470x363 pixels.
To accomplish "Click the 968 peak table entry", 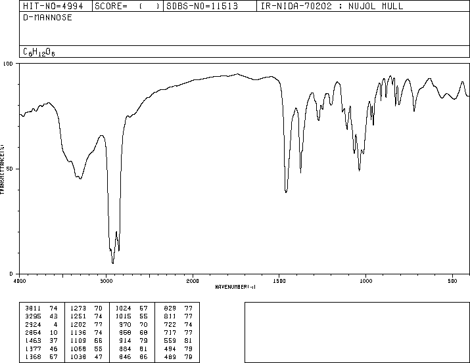I will [125, 332].
